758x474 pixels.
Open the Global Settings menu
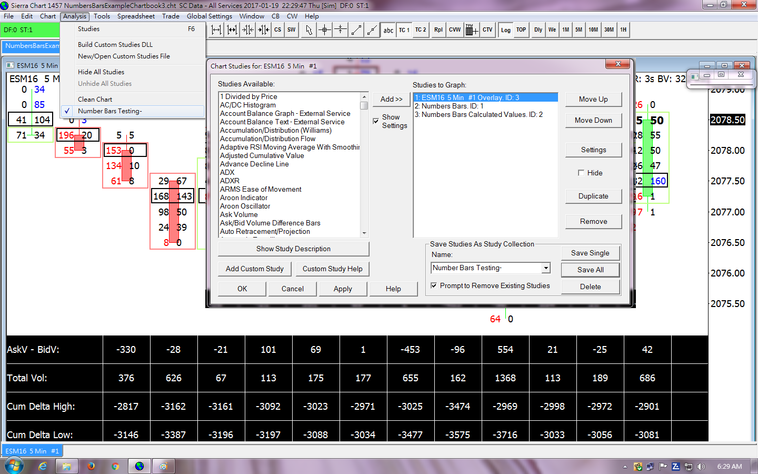(210, 16)
